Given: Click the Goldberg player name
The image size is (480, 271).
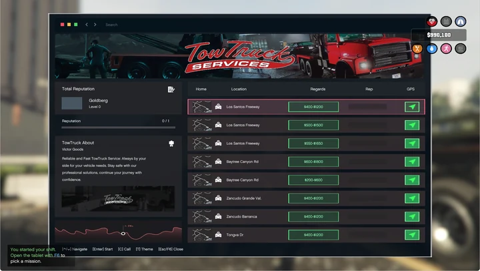Looking at the screenshot, I should pyautogui.click(x=98, y=101).
